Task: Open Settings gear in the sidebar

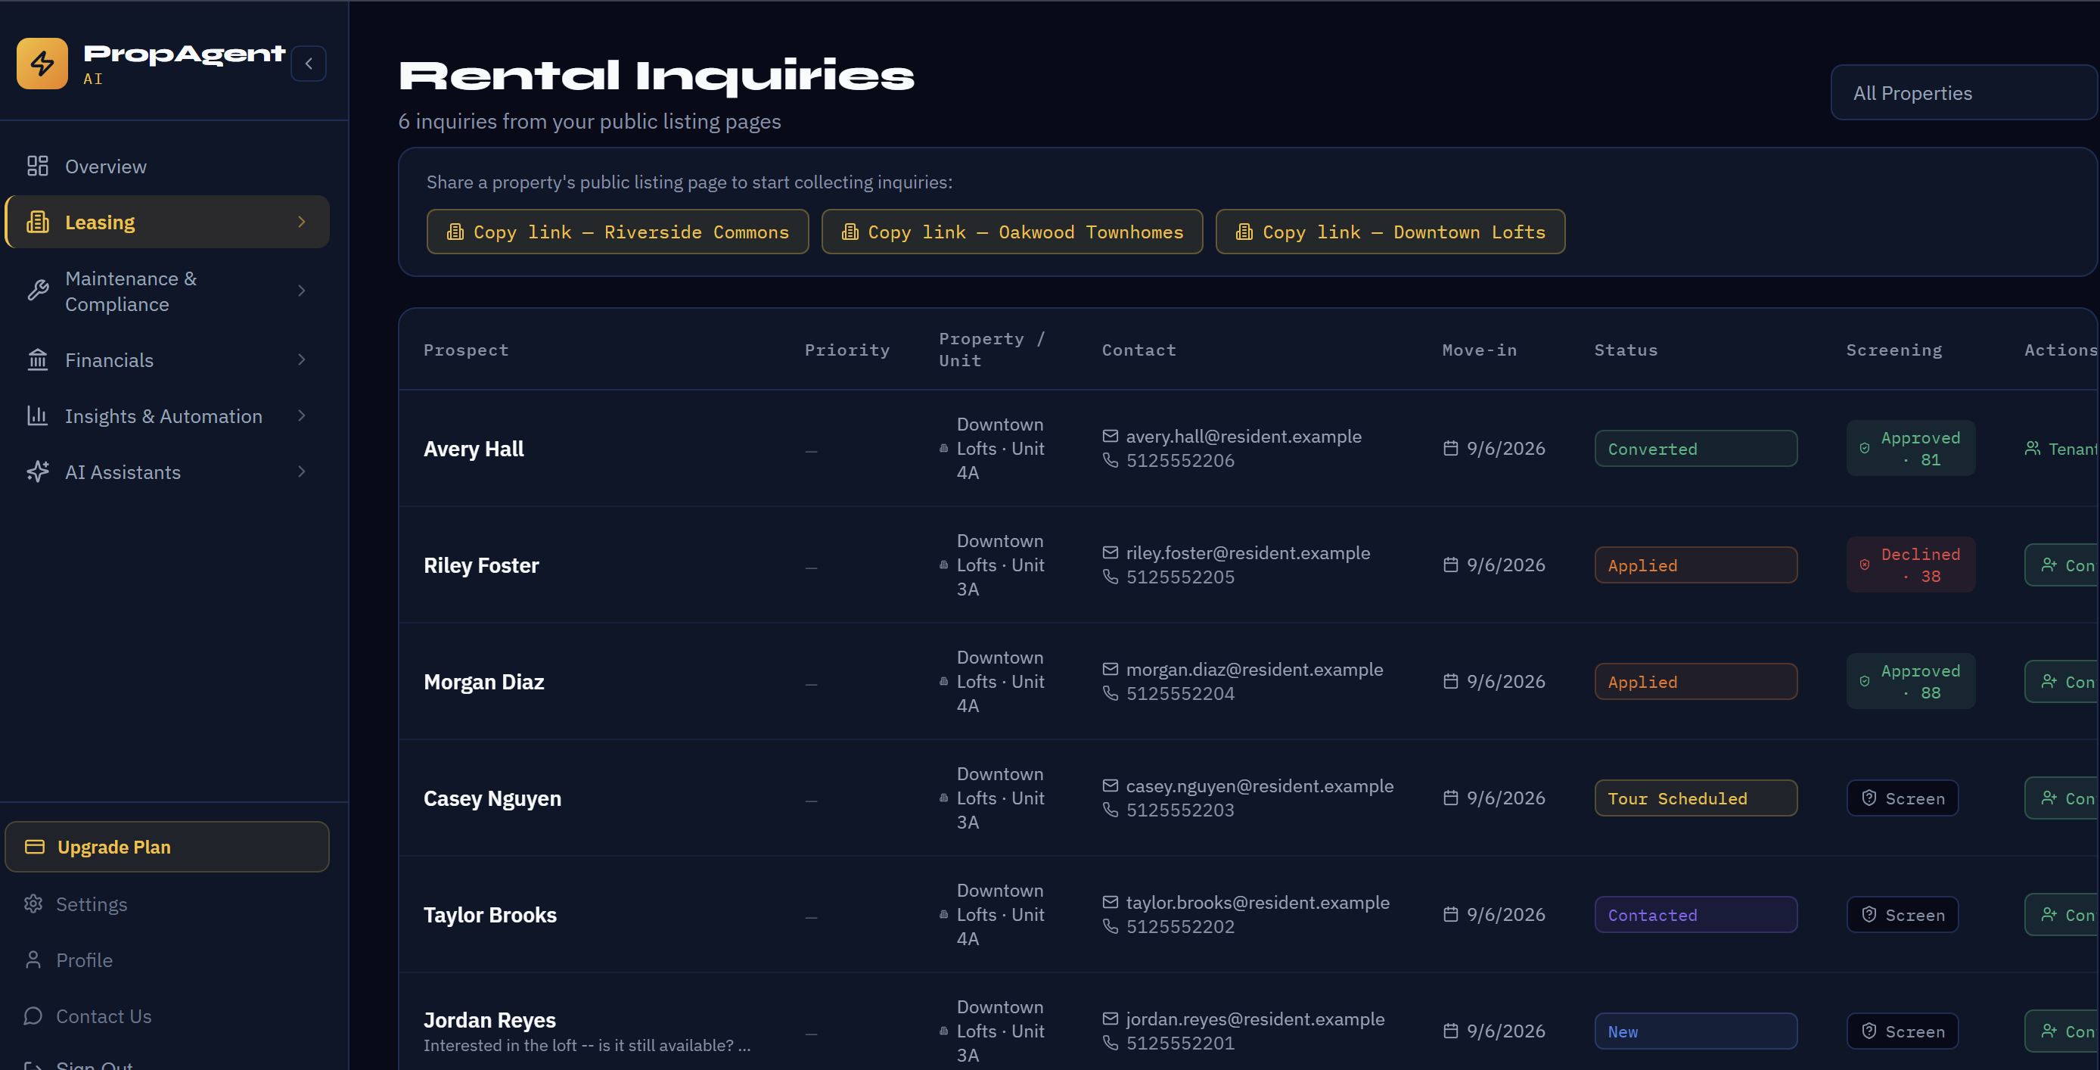Action: tap(33, 904)
